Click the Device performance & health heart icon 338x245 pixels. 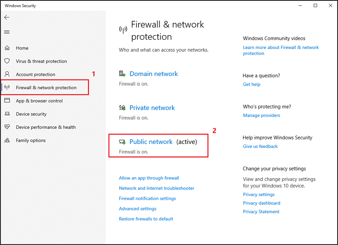coord(7,127)
